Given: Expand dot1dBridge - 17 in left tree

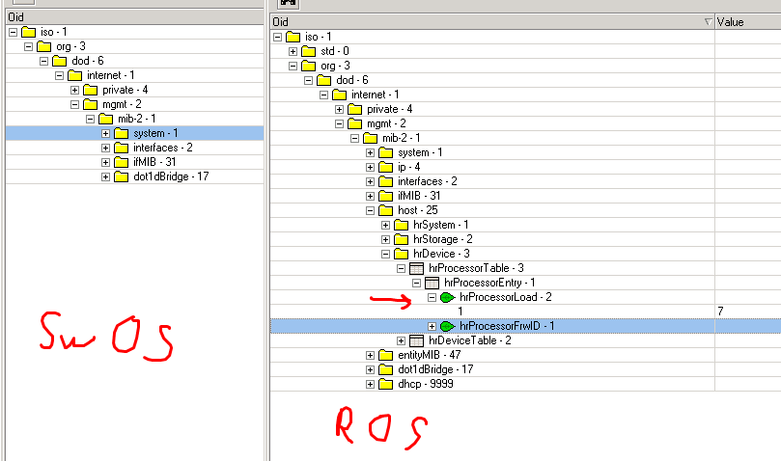Looking at the screenshot, I should (x=105, y=176).
